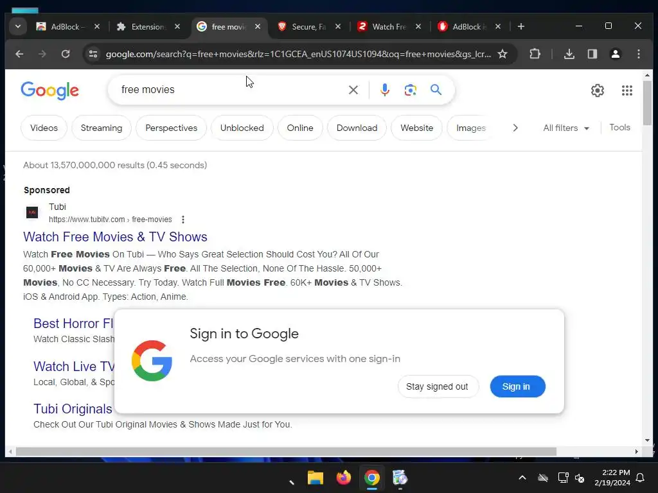The image size is (658, 493).
Task: Open taskbar clock and date
Action: tap(612, 478)
